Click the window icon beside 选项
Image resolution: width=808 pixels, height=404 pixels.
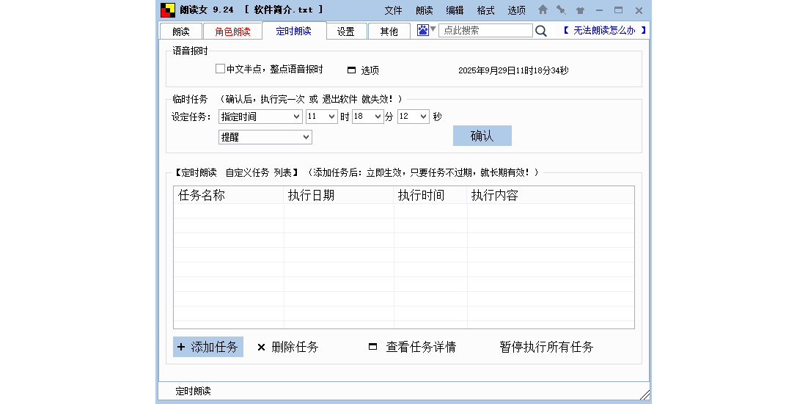coord(351,70)
